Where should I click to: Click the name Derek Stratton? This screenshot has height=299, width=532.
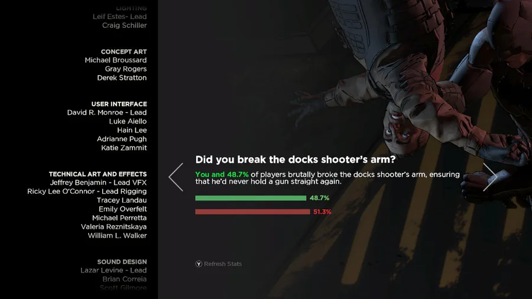tap(122, 78)
